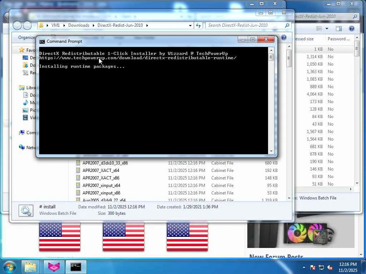The height and width of the screenshot is (274, 366).
Task: Click the network tray icon
Action: pos(321,267)
